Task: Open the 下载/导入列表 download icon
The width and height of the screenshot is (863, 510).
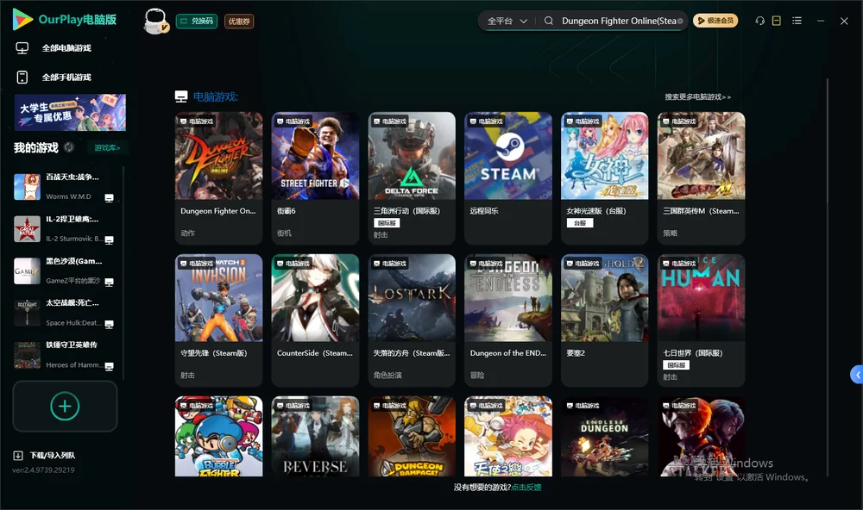Action: tap(18, 456)
